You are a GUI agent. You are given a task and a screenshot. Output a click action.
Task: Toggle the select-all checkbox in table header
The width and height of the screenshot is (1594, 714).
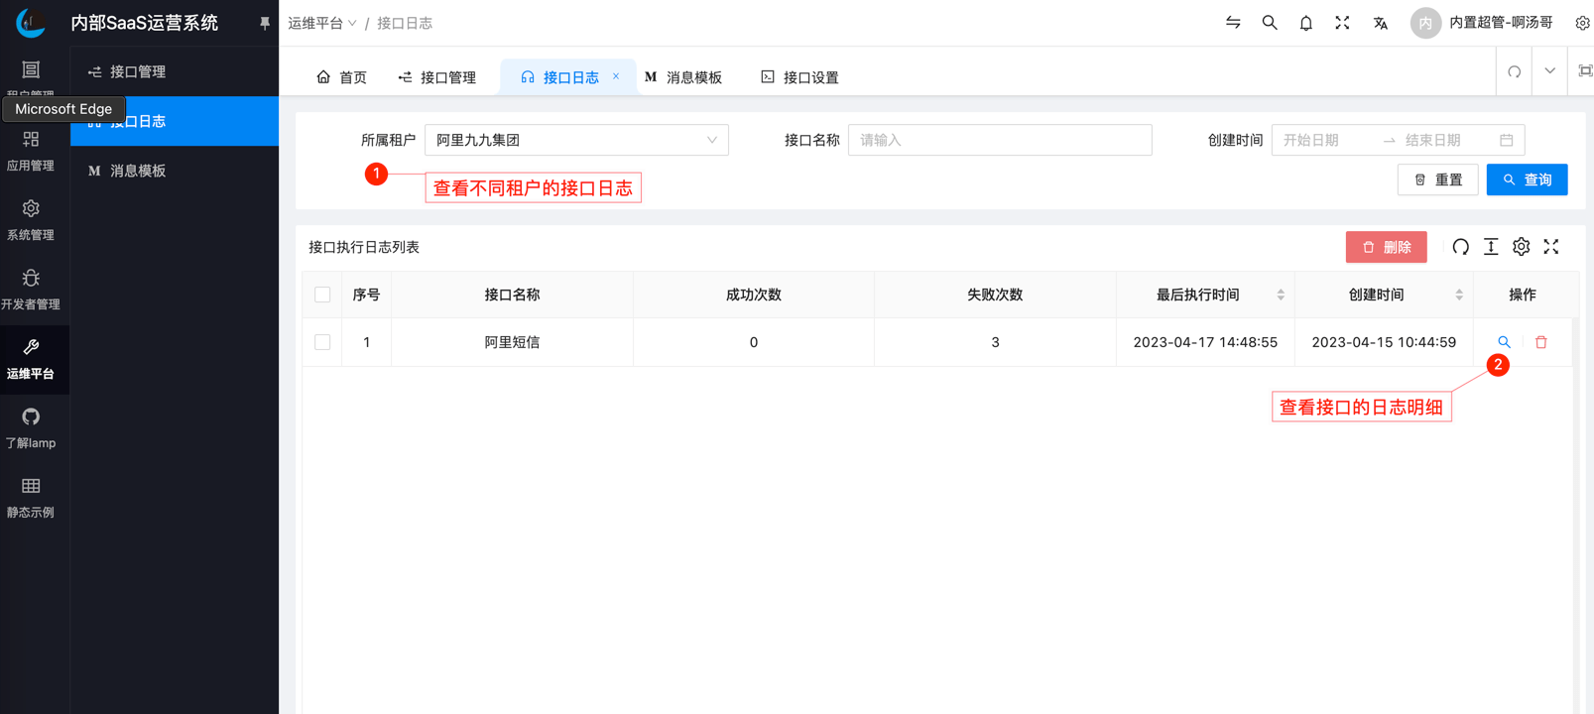click(x=322, y=295)
